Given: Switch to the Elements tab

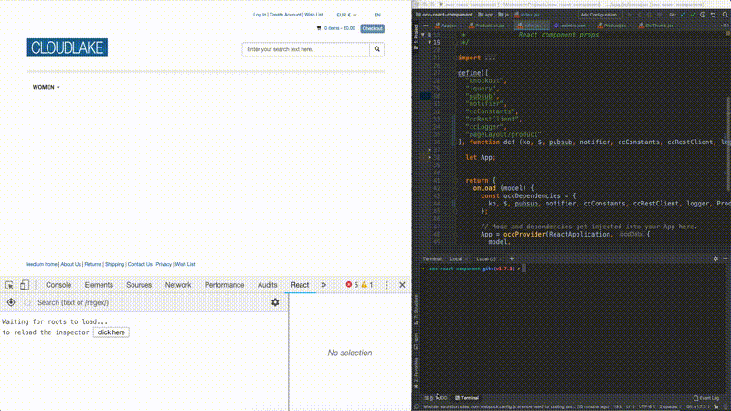Looking at the screenshot, I should [x=99, y=285].
